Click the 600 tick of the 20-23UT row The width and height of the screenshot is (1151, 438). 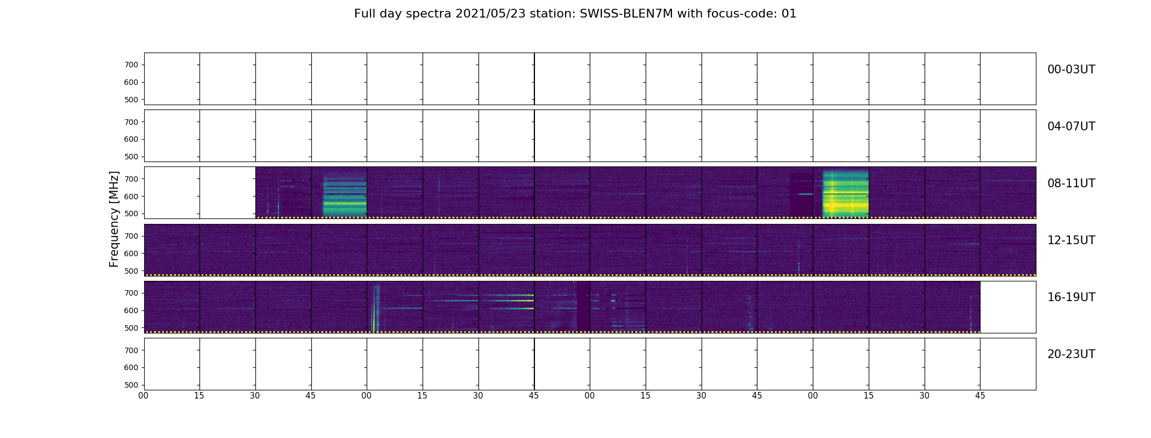pyautogui.click(x=131, y=367)
